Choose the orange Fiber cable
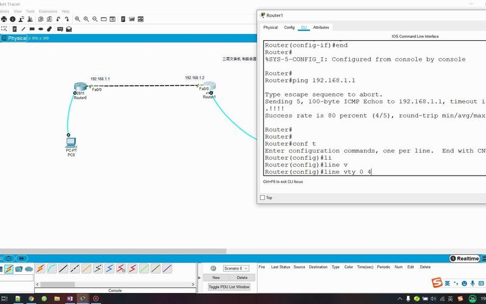Image resolution: width=486 pixels, height=304 pixels. pos(86,268)
